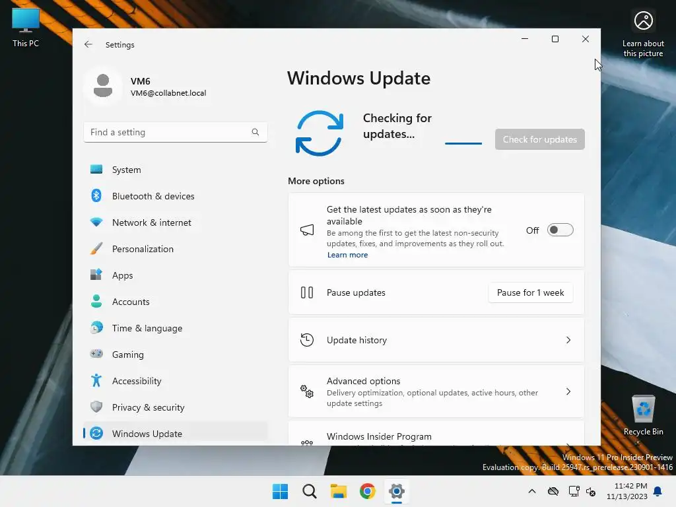The width and height of the screenshot is (676, 507).
Task: Select the Accounts category
Action: click(176, 302)
